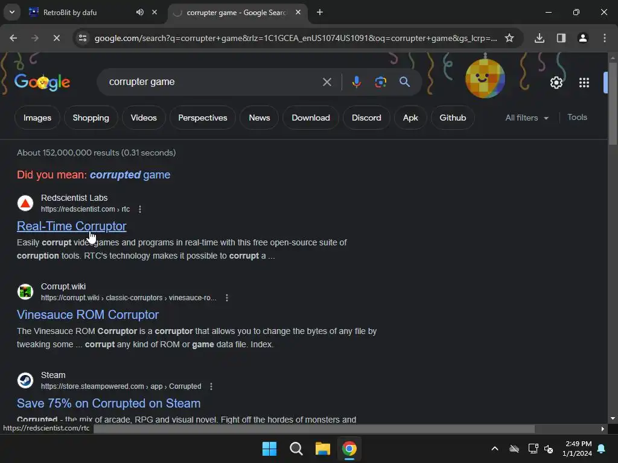
Task: Open the notification bell
Action: (x=602, y=449)
